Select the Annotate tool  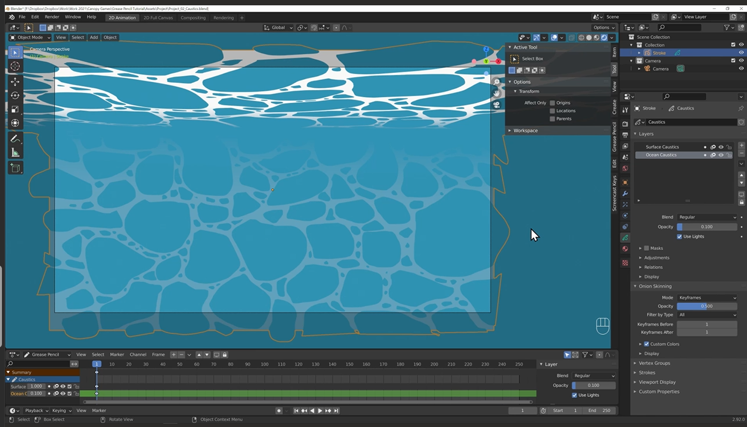15,139
